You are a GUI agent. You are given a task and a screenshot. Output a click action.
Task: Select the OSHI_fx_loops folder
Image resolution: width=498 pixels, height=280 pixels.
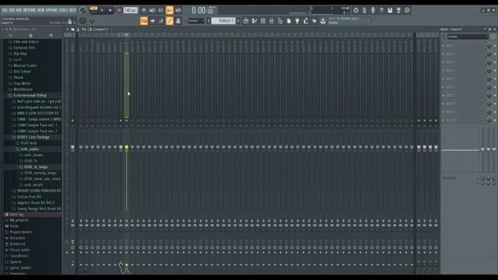36,166
